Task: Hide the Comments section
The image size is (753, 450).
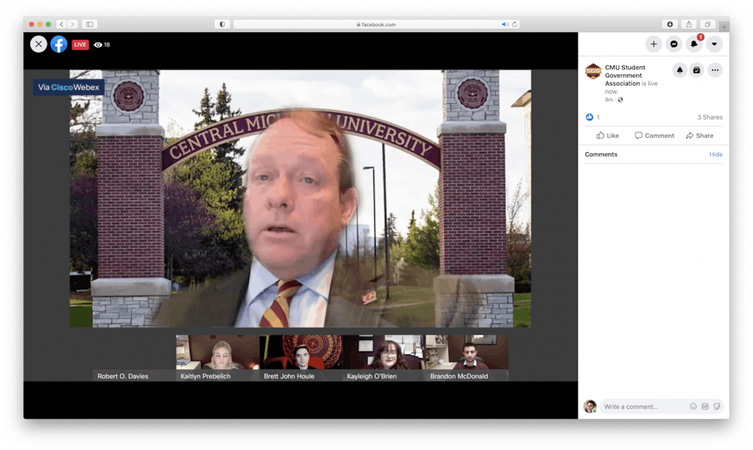Action: [x=715, y=154]
